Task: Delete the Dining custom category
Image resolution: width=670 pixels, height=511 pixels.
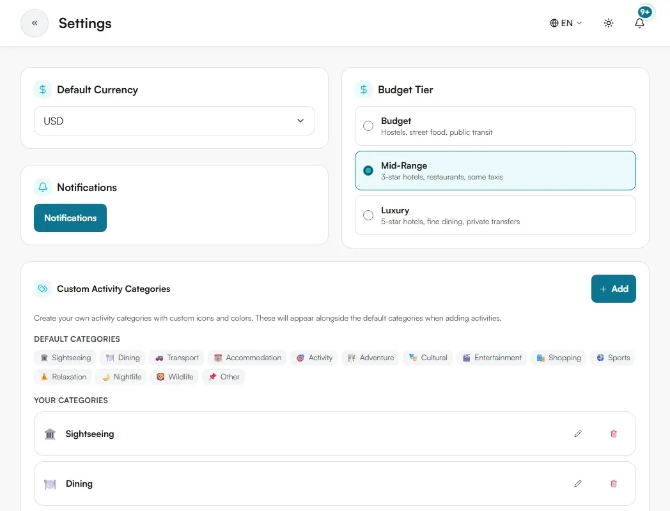Action: pos(614,484)
